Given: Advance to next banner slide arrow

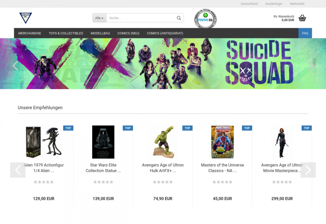Looking at the screenshot, I should pos(311,66).
